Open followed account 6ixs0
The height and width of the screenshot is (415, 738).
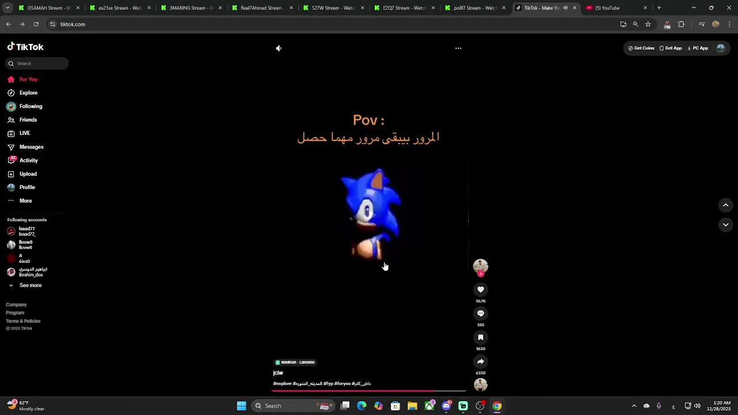point(19,259)
